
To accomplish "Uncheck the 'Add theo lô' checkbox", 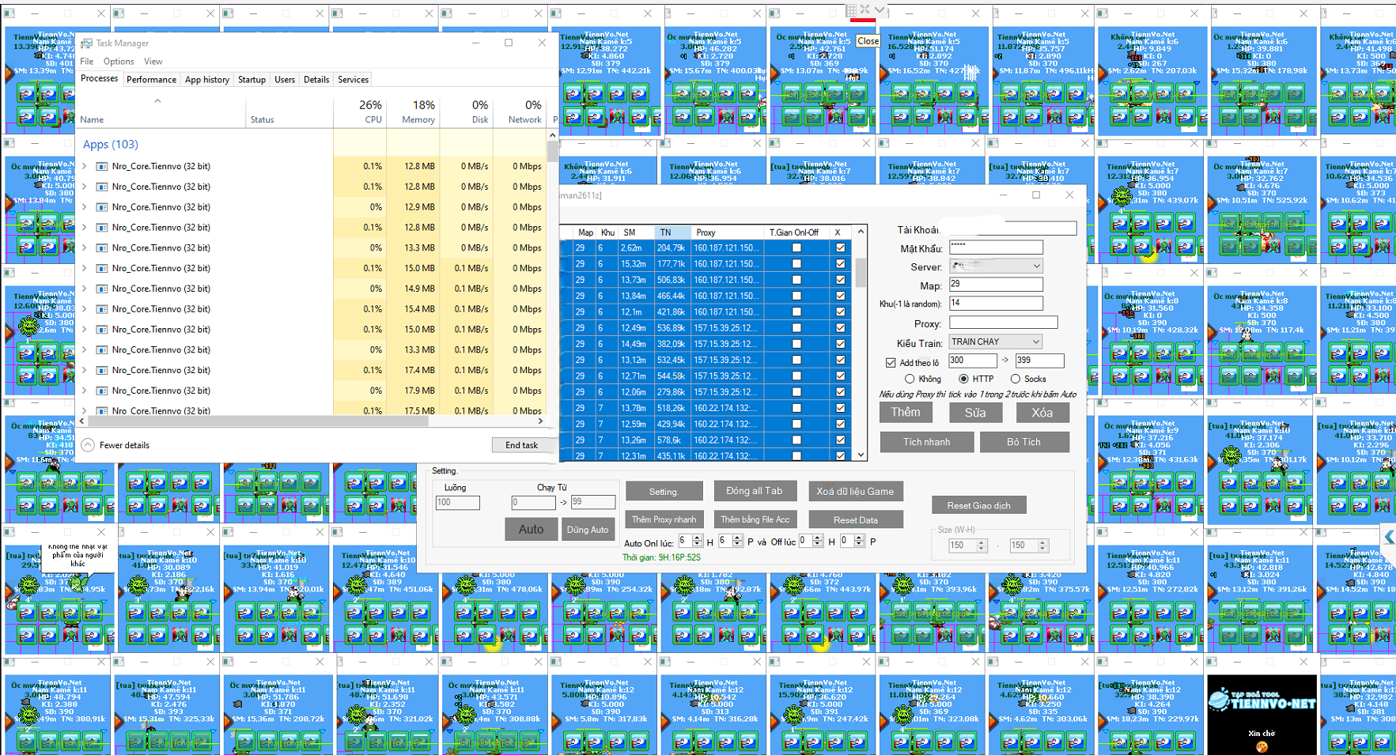I will [x=891, y=363].
